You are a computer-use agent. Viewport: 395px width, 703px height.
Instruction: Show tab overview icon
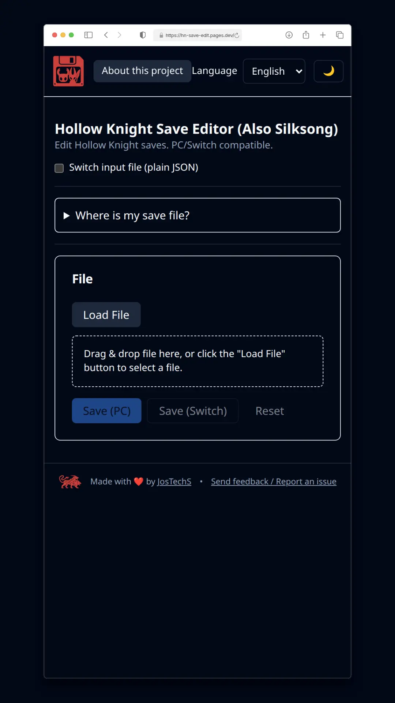click(340, 35)
